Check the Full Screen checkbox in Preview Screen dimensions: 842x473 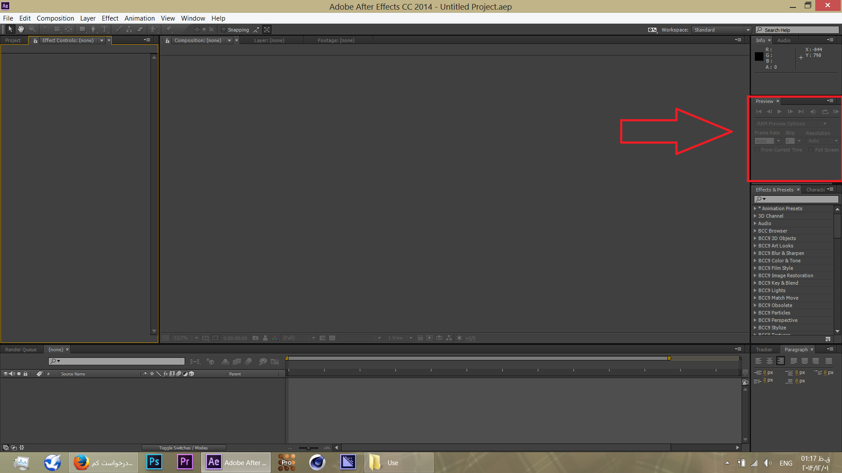coord(811,150)
